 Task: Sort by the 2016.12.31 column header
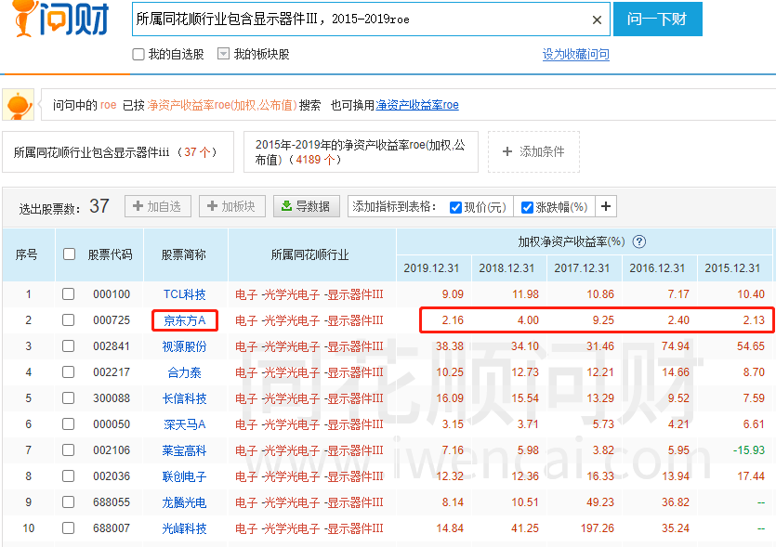pos(657,268)
